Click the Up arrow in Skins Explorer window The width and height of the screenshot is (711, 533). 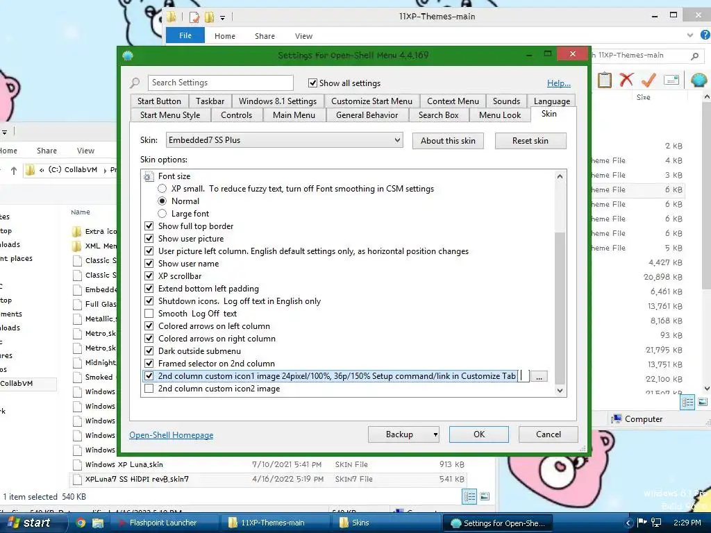click(x=14, y=171)
